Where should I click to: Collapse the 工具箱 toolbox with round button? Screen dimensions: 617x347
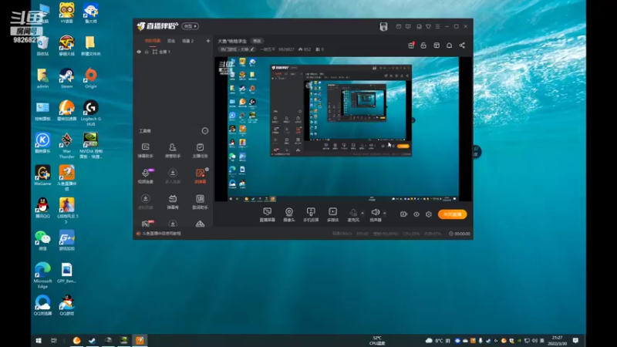tap(205, 131)
